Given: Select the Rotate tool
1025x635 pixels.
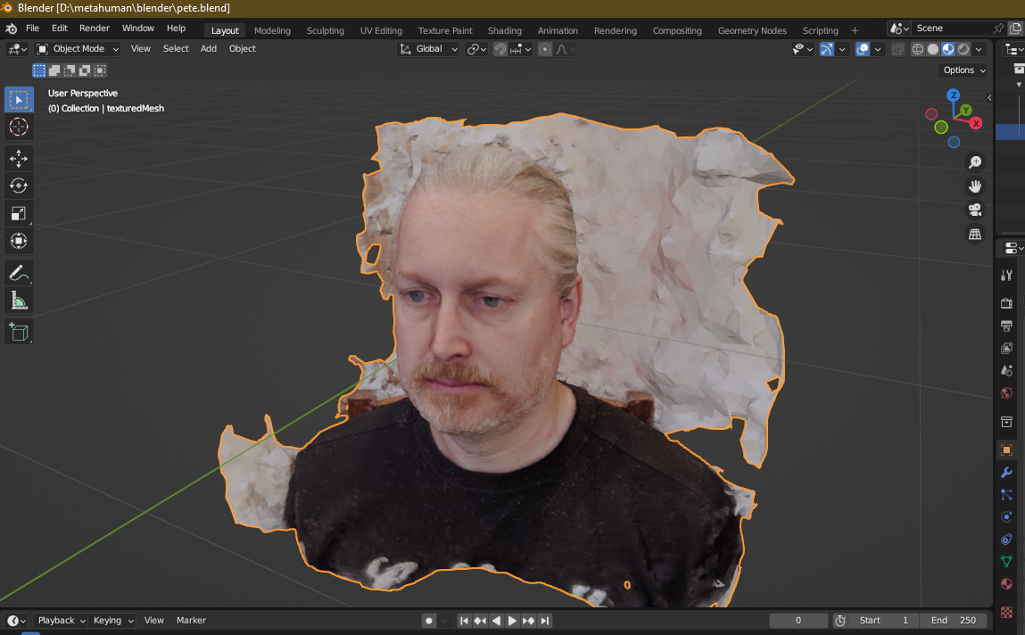Looking at the screenshot, I should tap(19, 186).
